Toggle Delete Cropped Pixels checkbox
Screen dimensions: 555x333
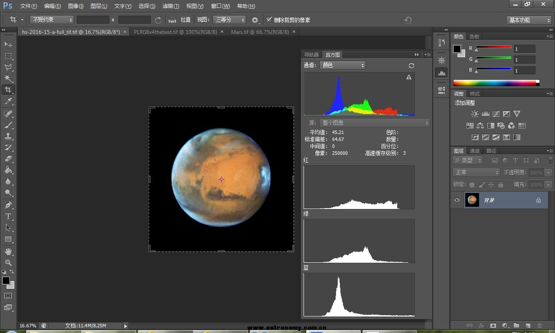click(x=269, y=20)
